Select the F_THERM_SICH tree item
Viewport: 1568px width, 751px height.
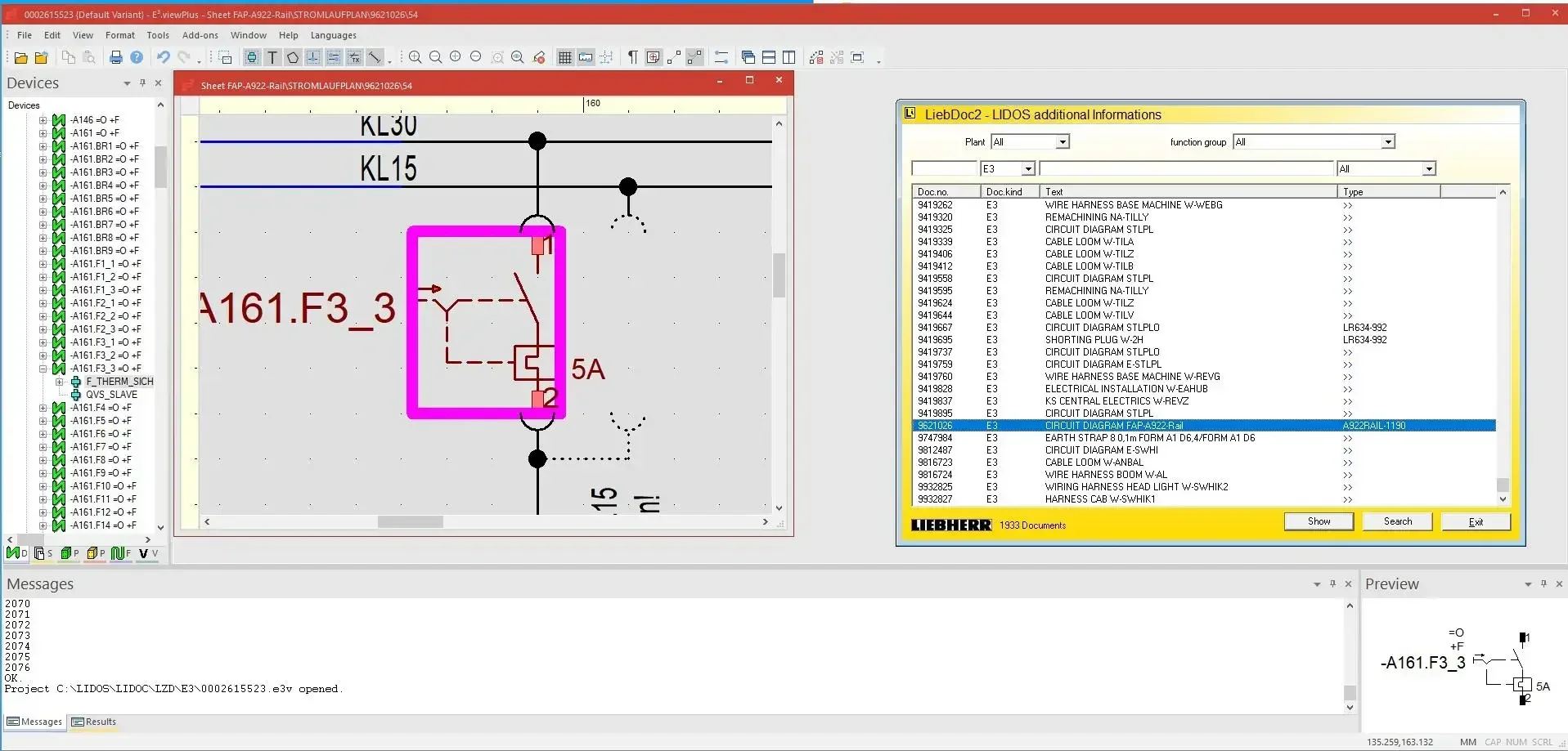coord(119,382)
